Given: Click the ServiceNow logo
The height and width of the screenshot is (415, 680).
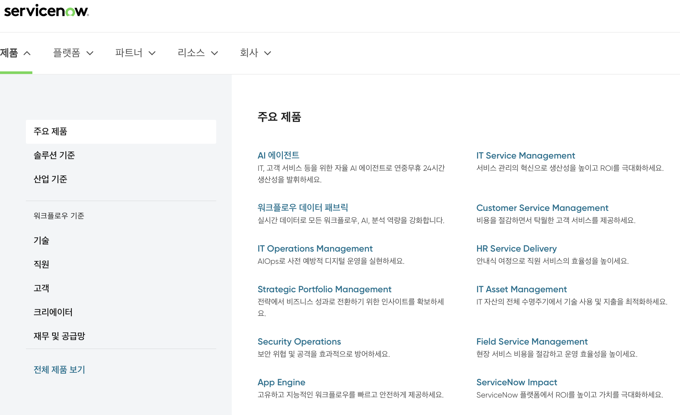Looking at the screenshot, I should [x=46, y=11].
